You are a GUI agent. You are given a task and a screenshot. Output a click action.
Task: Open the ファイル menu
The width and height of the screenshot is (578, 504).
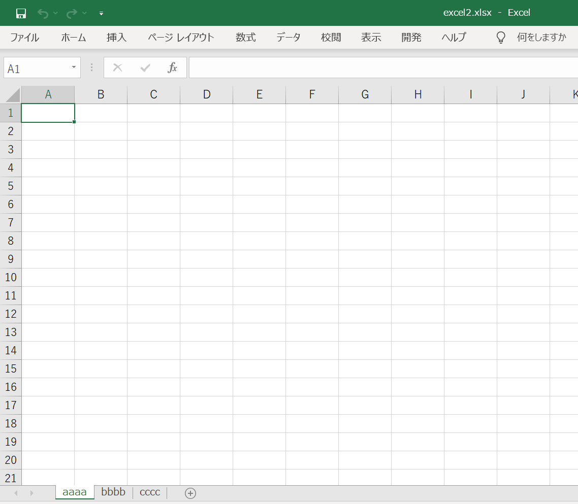click(24, 37)
